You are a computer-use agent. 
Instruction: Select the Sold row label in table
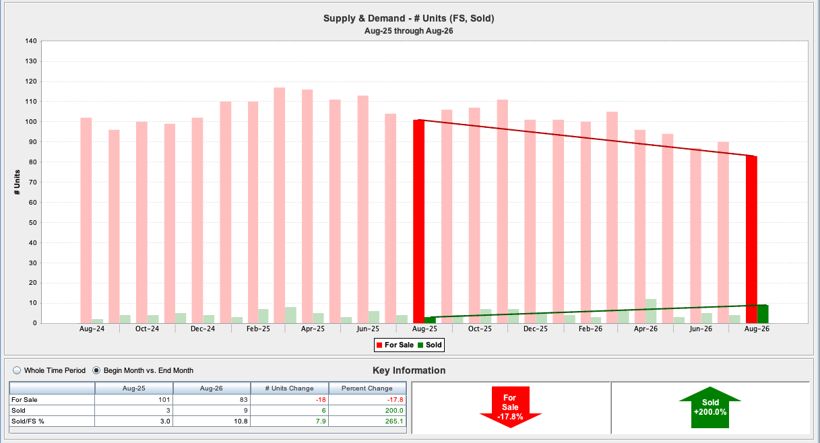[53, 410]
